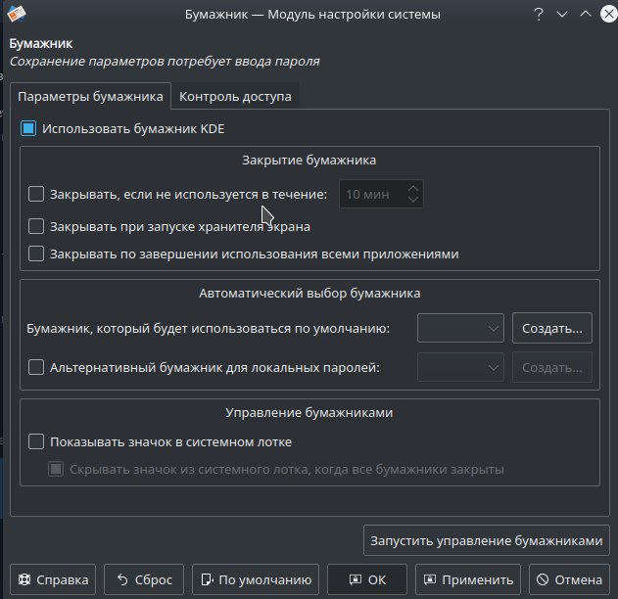Click Запустить управление бумажниками button
Image resolution: width=618 pixels, height=599 pixels.
(x=487, y=540)
